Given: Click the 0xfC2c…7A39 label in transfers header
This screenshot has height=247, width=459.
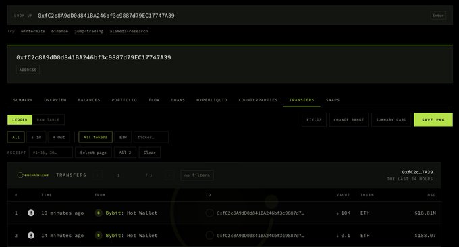Looking at the screenshot, I should coord(417,172).
